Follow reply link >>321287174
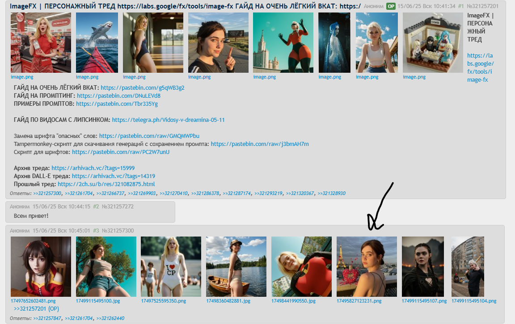The height and width of the screenshot is (324, 515). 237,194
